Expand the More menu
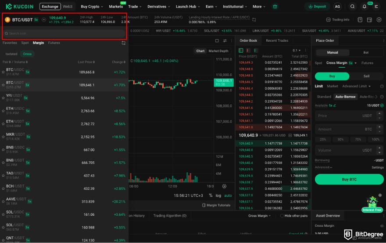Image resolution: width=386 pixels, height=243 pixels. coord(259,7)
